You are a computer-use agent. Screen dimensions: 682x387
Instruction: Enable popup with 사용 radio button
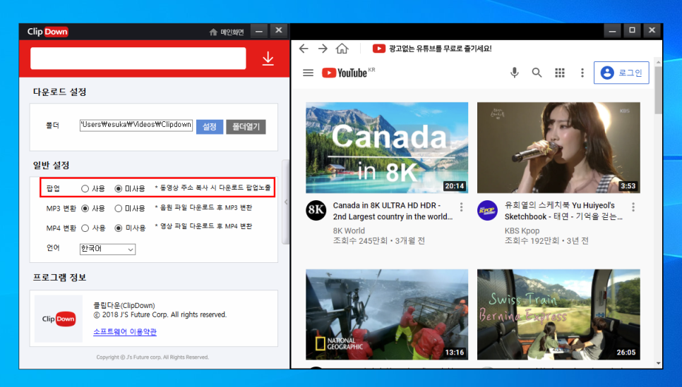click(85, 188)
